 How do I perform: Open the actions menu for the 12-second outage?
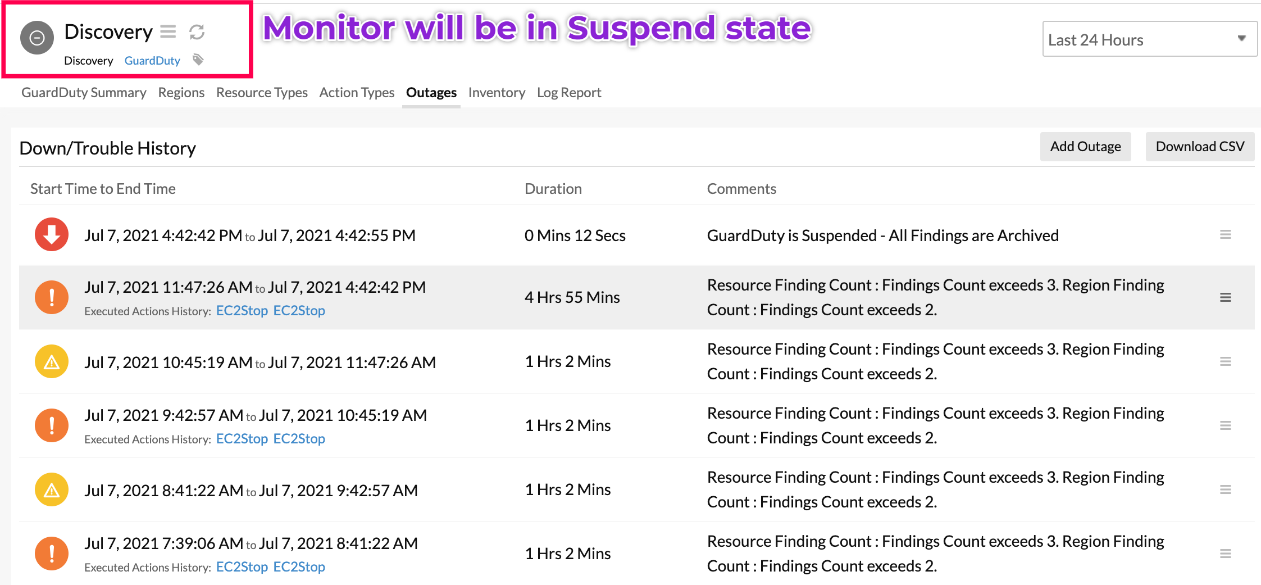(1225, 235)
